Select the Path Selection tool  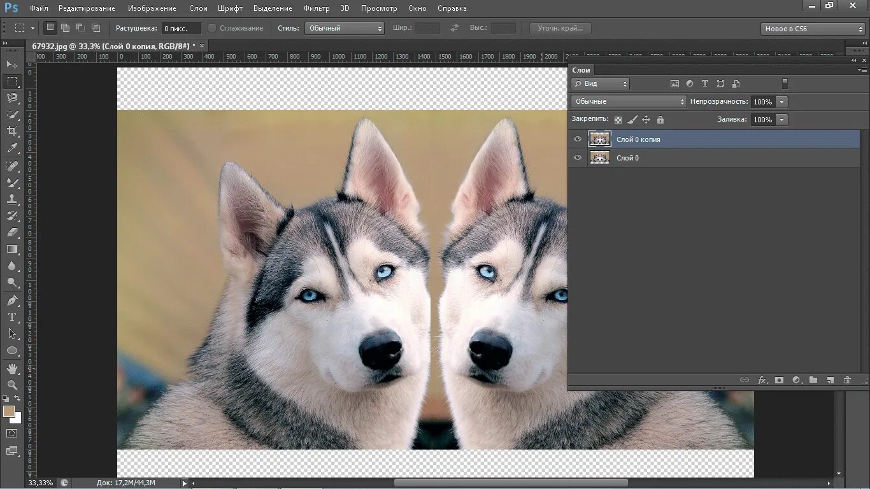[12, 334]
